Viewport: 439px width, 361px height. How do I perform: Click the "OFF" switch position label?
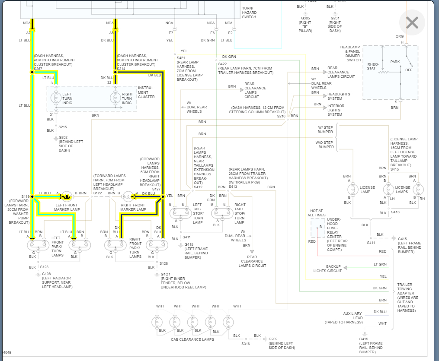408,70
